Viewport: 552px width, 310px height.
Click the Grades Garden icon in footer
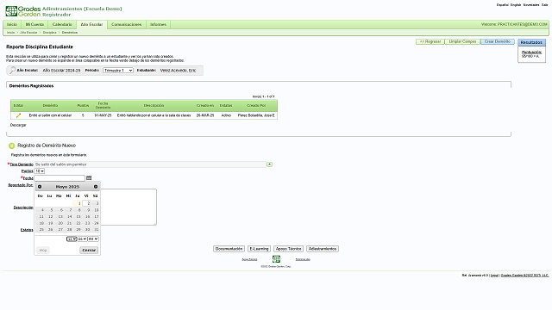pos(276,259)
